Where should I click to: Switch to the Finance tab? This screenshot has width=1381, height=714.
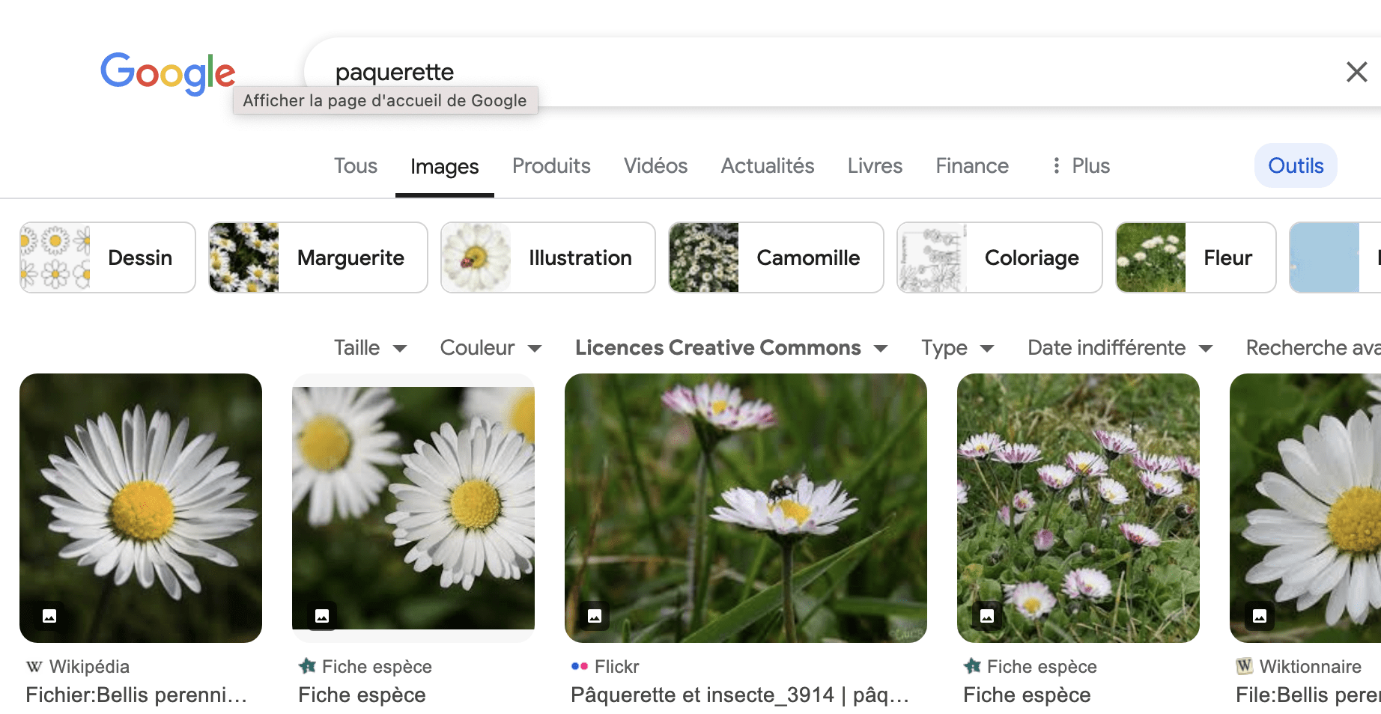(972, 166)
